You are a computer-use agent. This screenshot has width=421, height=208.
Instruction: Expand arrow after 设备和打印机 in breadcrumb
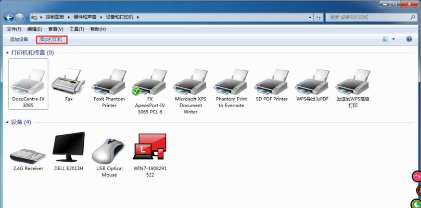[138, 17]
